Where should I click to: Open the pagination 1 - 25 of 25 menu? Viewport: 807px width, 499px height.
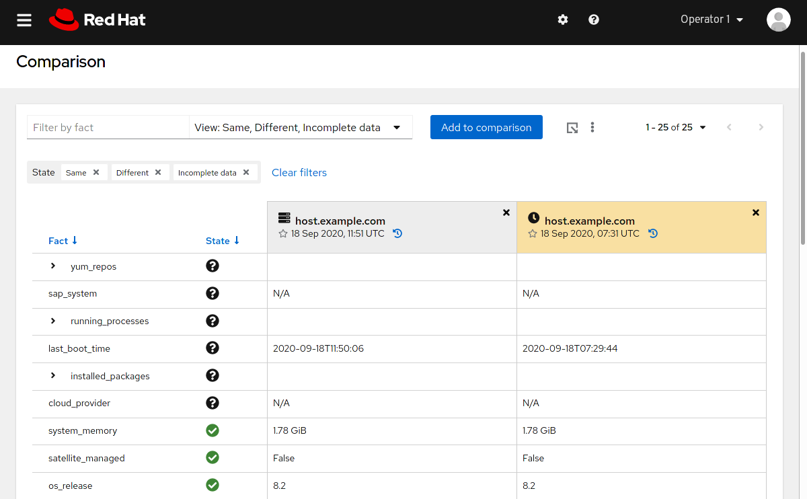pos(676,127)
